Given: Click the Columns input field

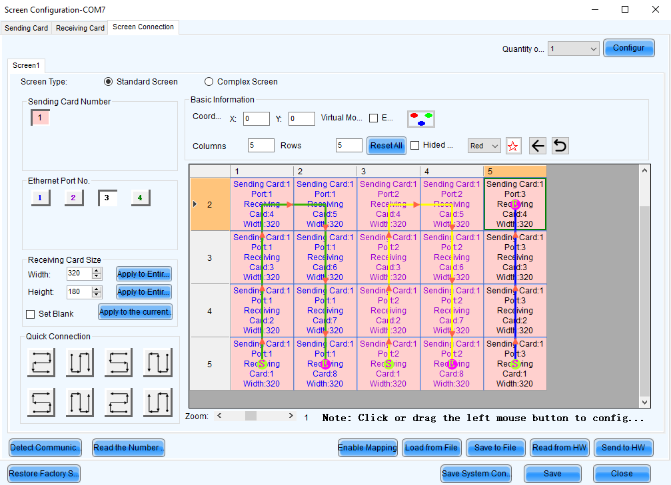Looking at the screenshot, I should click(x=261, y=146).
